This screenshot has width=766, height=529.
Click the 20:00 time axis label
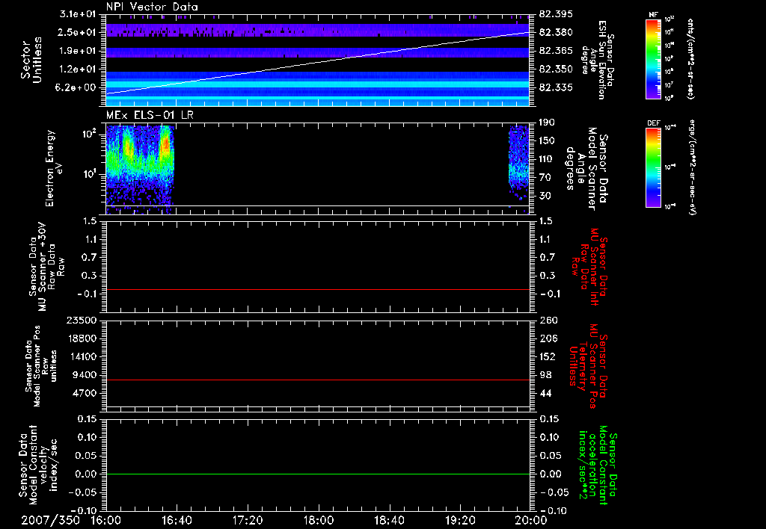tap(531, 520)
